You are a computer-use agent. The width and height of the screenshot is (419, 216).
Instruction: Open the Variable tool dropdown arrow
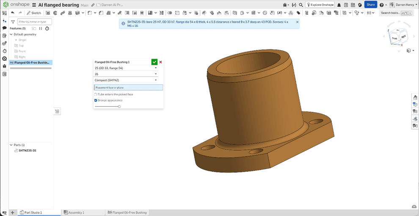tap(285, 13)
